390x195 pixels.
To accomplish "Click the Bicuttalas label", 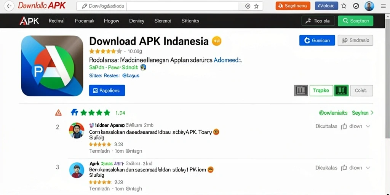I will [326, 126].
